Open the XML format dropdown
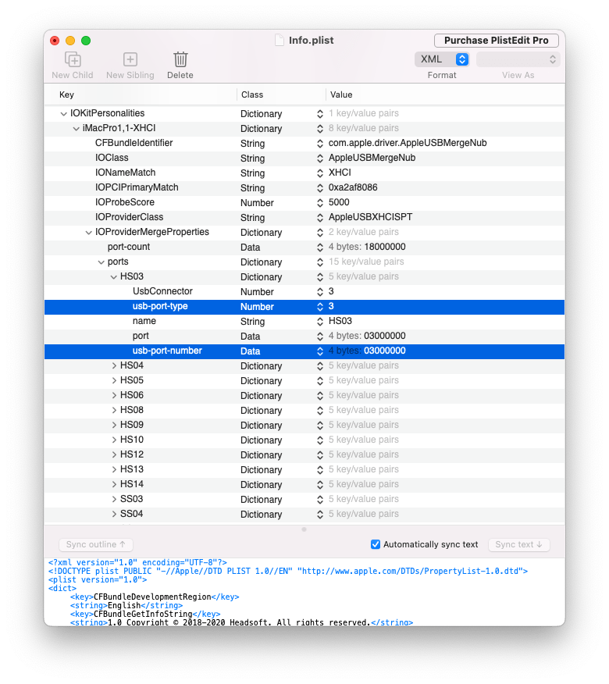The height and width of the screenshot is (684, 609). tap(442, 59)
